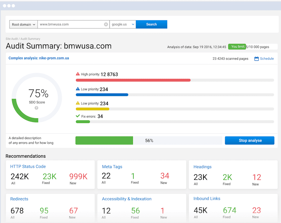281x223 pixels.
Task: Open the Inbound Links recommendation
Action: [x=207, y=198]
